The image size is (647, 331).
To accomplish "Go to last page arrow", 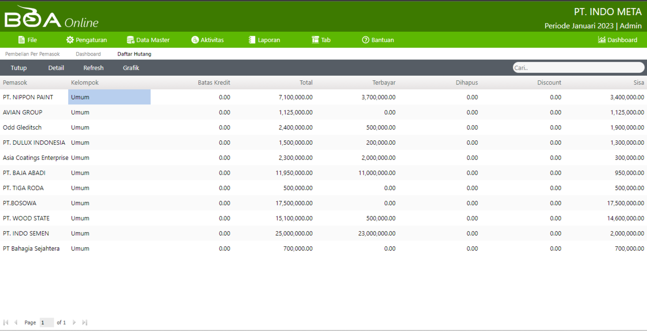I will point(84,322).
